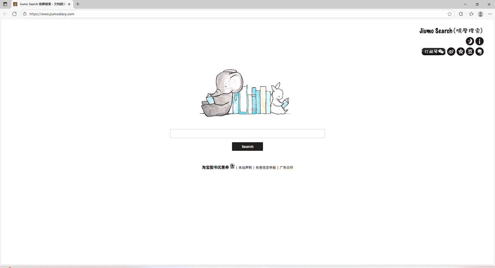
Task: Open the browser profile avatar
Action: tap(481, 14)
